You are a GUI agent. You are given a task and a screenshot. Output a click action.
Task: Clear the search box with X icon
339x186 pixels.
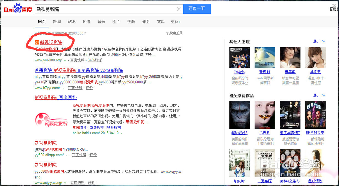click(x=179, y=9)
